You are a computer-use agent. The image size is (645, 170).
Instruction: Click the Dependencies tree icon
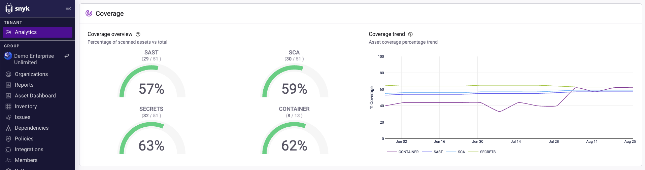tap(8, 128)
